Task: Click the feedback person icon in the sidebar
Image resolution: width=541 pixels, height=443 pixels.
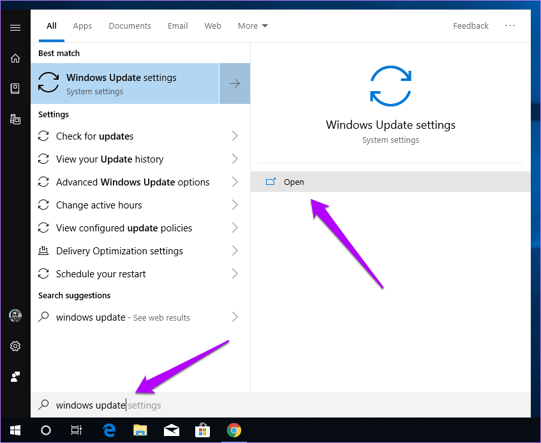Action: coord(15,377)
